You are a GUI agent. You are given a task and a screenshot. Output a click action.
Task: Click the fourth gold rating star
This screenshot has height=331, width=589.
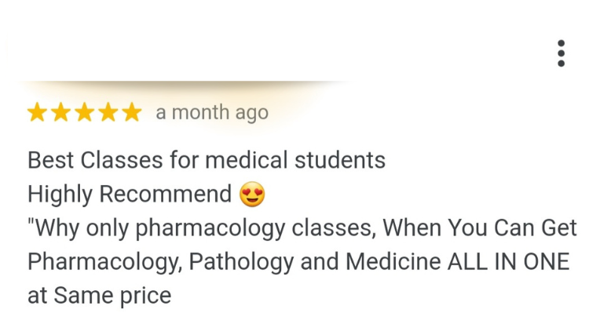point(108,113)
